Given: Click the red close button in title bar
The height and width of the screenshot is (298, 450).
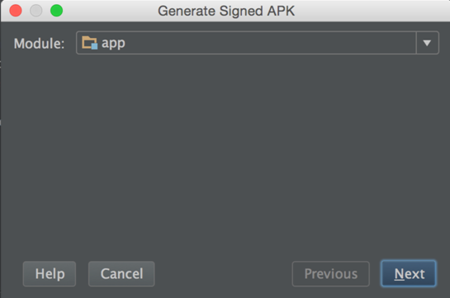Looking at the screenshot, I should [x=16, y=11].
